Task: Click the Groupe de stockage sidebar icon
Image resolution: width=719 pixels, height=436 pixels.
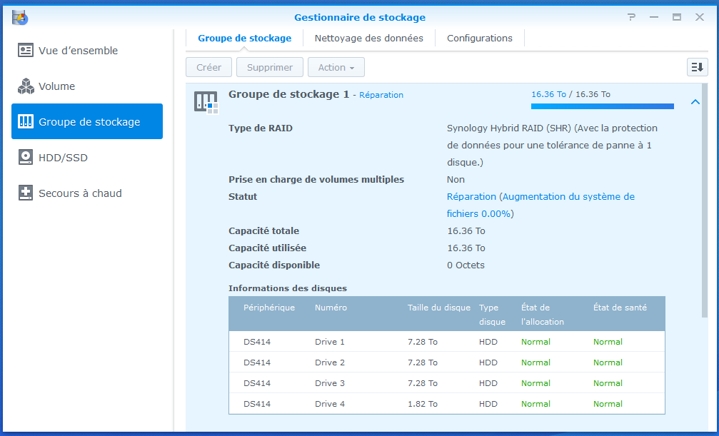Action: coord(26,122)
